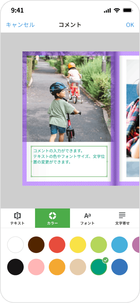Confirm the comment with OK
The image size is (140, 303).
pyautogui.click(x=130, y=25)
